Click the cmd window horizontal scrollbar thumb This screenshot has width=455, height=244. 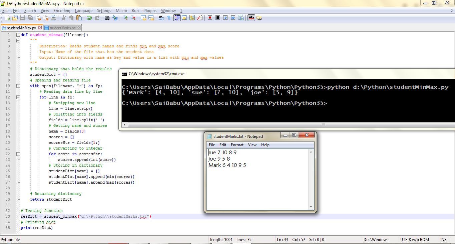point(323,125)
